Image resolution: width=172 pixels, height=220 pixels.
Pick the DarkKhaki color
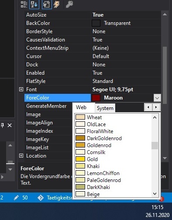[113, 187]
